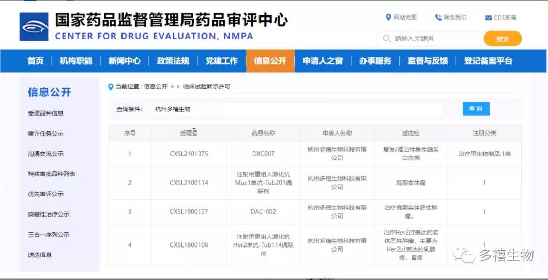Click the current location pin icon
Screen dimensions: 548x280
click(111, 87)
